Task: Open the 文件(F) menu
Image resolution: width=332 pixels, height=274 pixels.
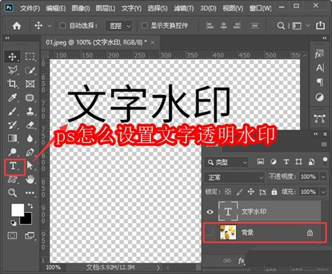Action: click(x=30, y=8)
